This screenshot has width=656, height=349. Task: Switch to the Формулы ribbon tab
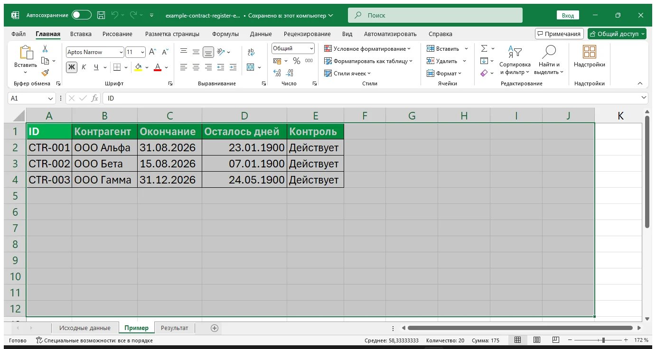[x=225, y=34]
